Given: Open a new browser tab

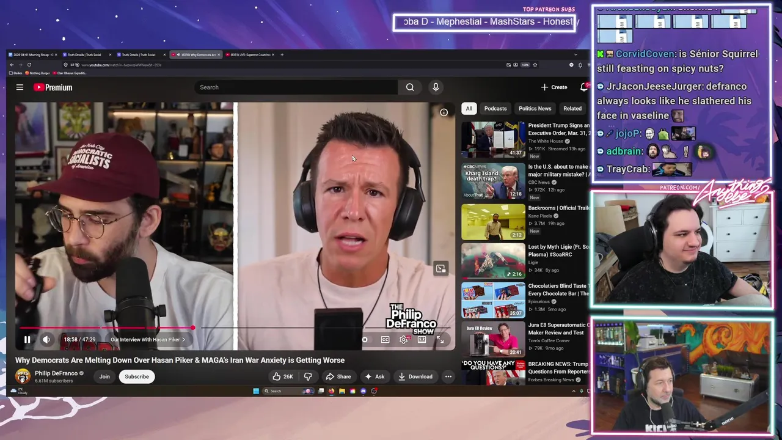Looking at the screenshot, I should tap(282, 55).
